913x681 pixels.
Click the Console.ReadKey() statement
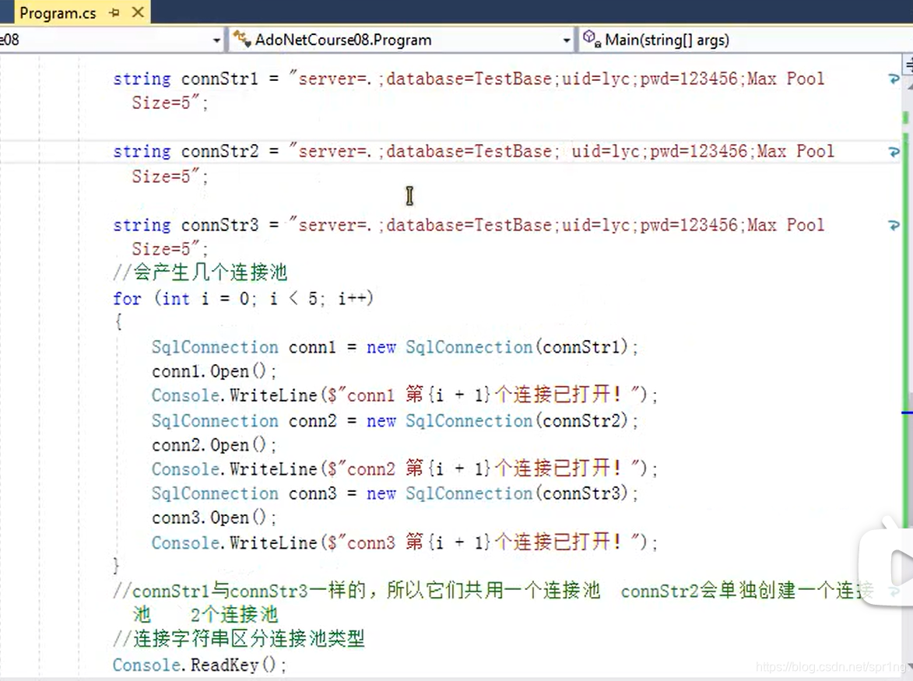(199, 665)
